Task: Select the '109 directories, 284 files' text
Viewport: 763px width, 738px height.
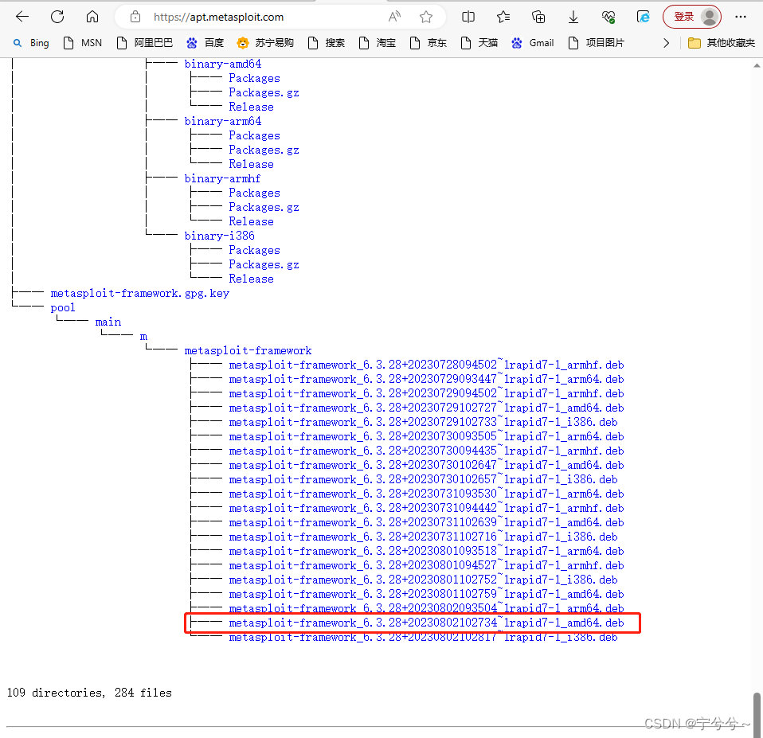Action: click(x=89, y=693)
